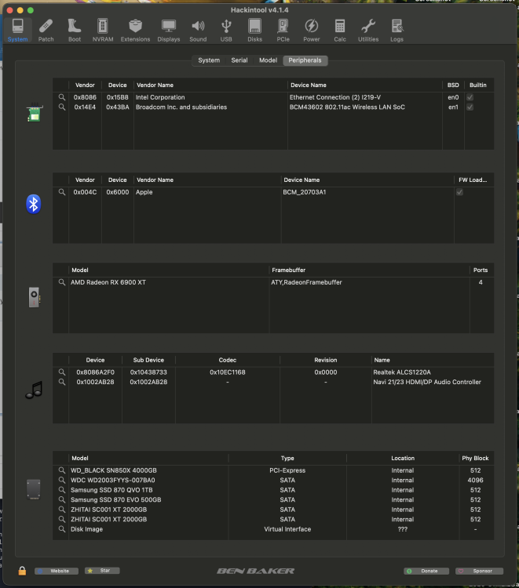Viewport: 519px width, 588px height.
Task: Click the Codec column header
Action: tap(228, 360)
